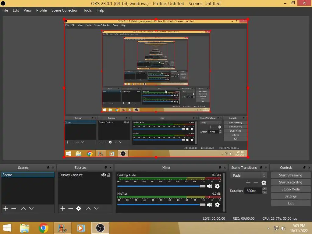Click the REC: 00:00:00 status text

pyautogui.click(x=243, y=218)
